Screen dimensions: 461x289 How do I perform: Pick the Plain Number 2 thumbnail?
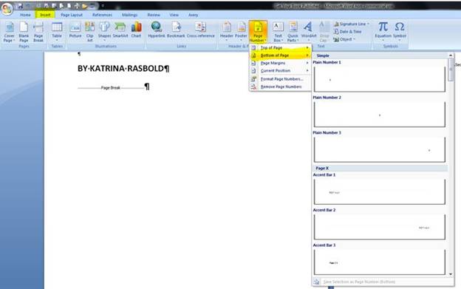point(379,115)
